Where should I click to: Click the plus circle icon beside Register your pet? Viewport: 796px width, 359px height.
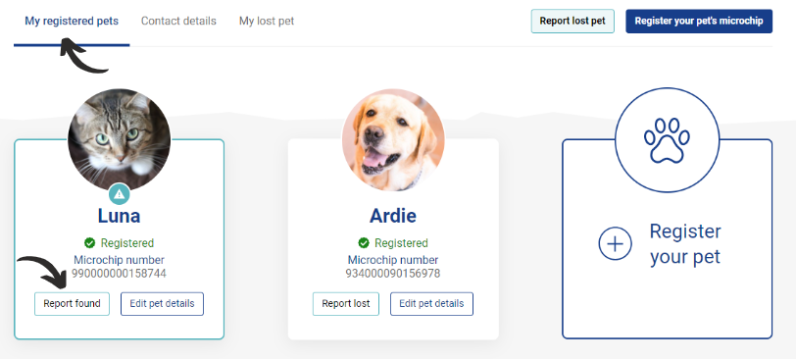click(615, 243)
